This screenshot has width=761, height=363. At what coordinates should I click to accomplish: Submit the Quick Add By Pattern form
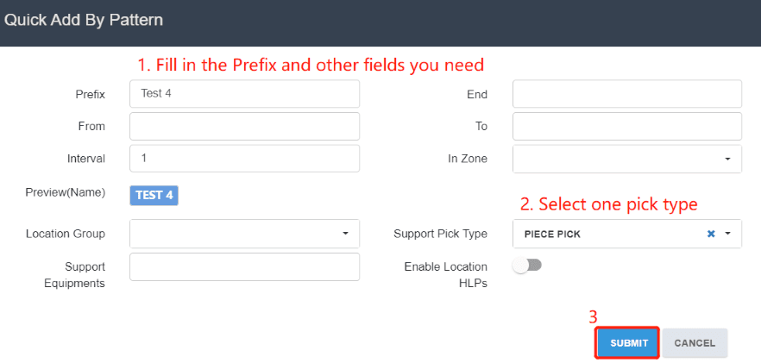tap(629, 342)
